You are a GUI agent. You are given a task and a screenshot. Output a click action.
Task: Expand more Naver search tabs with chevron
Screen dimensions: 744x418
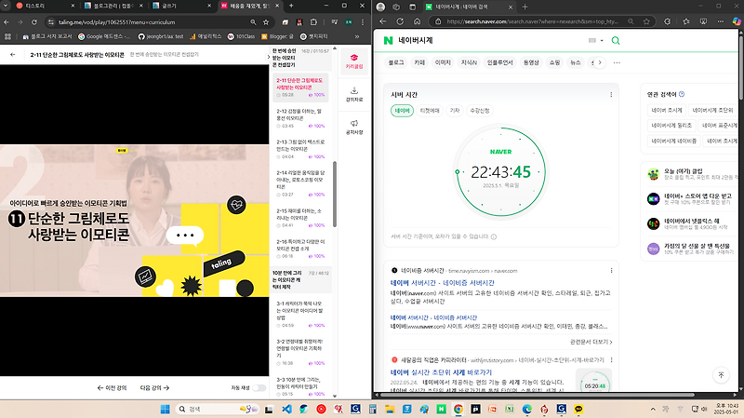[600, 62]
